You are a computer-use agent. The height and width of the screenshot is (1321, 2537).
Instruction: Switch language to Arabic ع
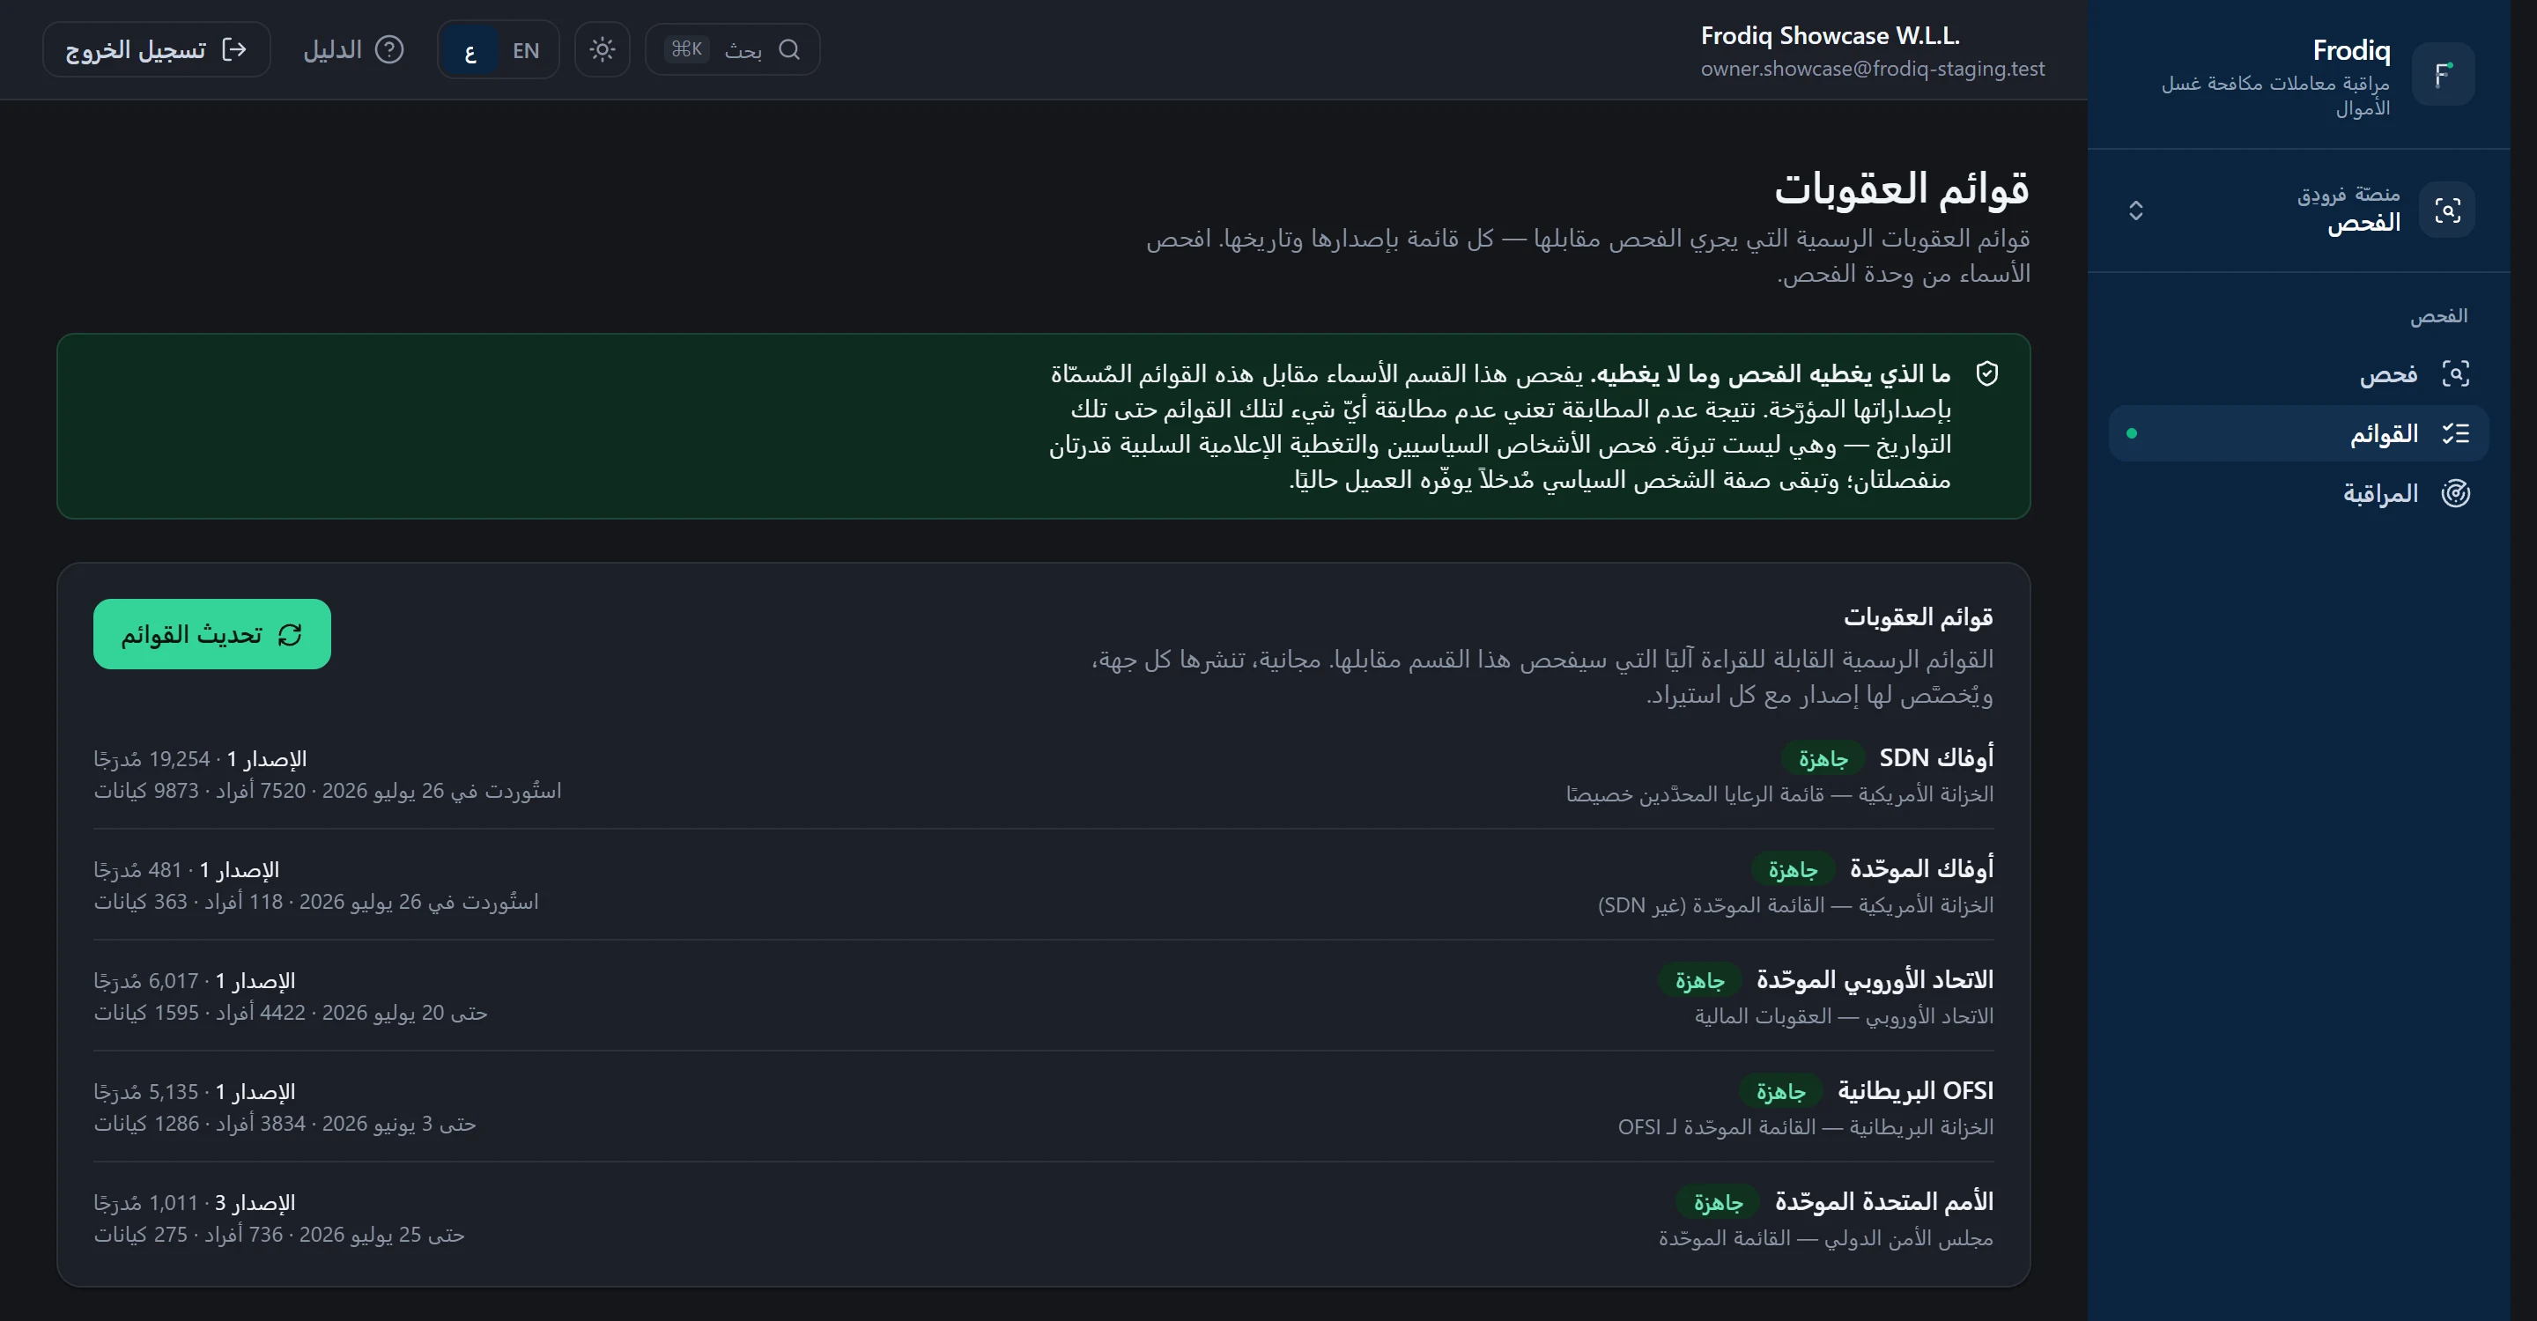point(470,50)
